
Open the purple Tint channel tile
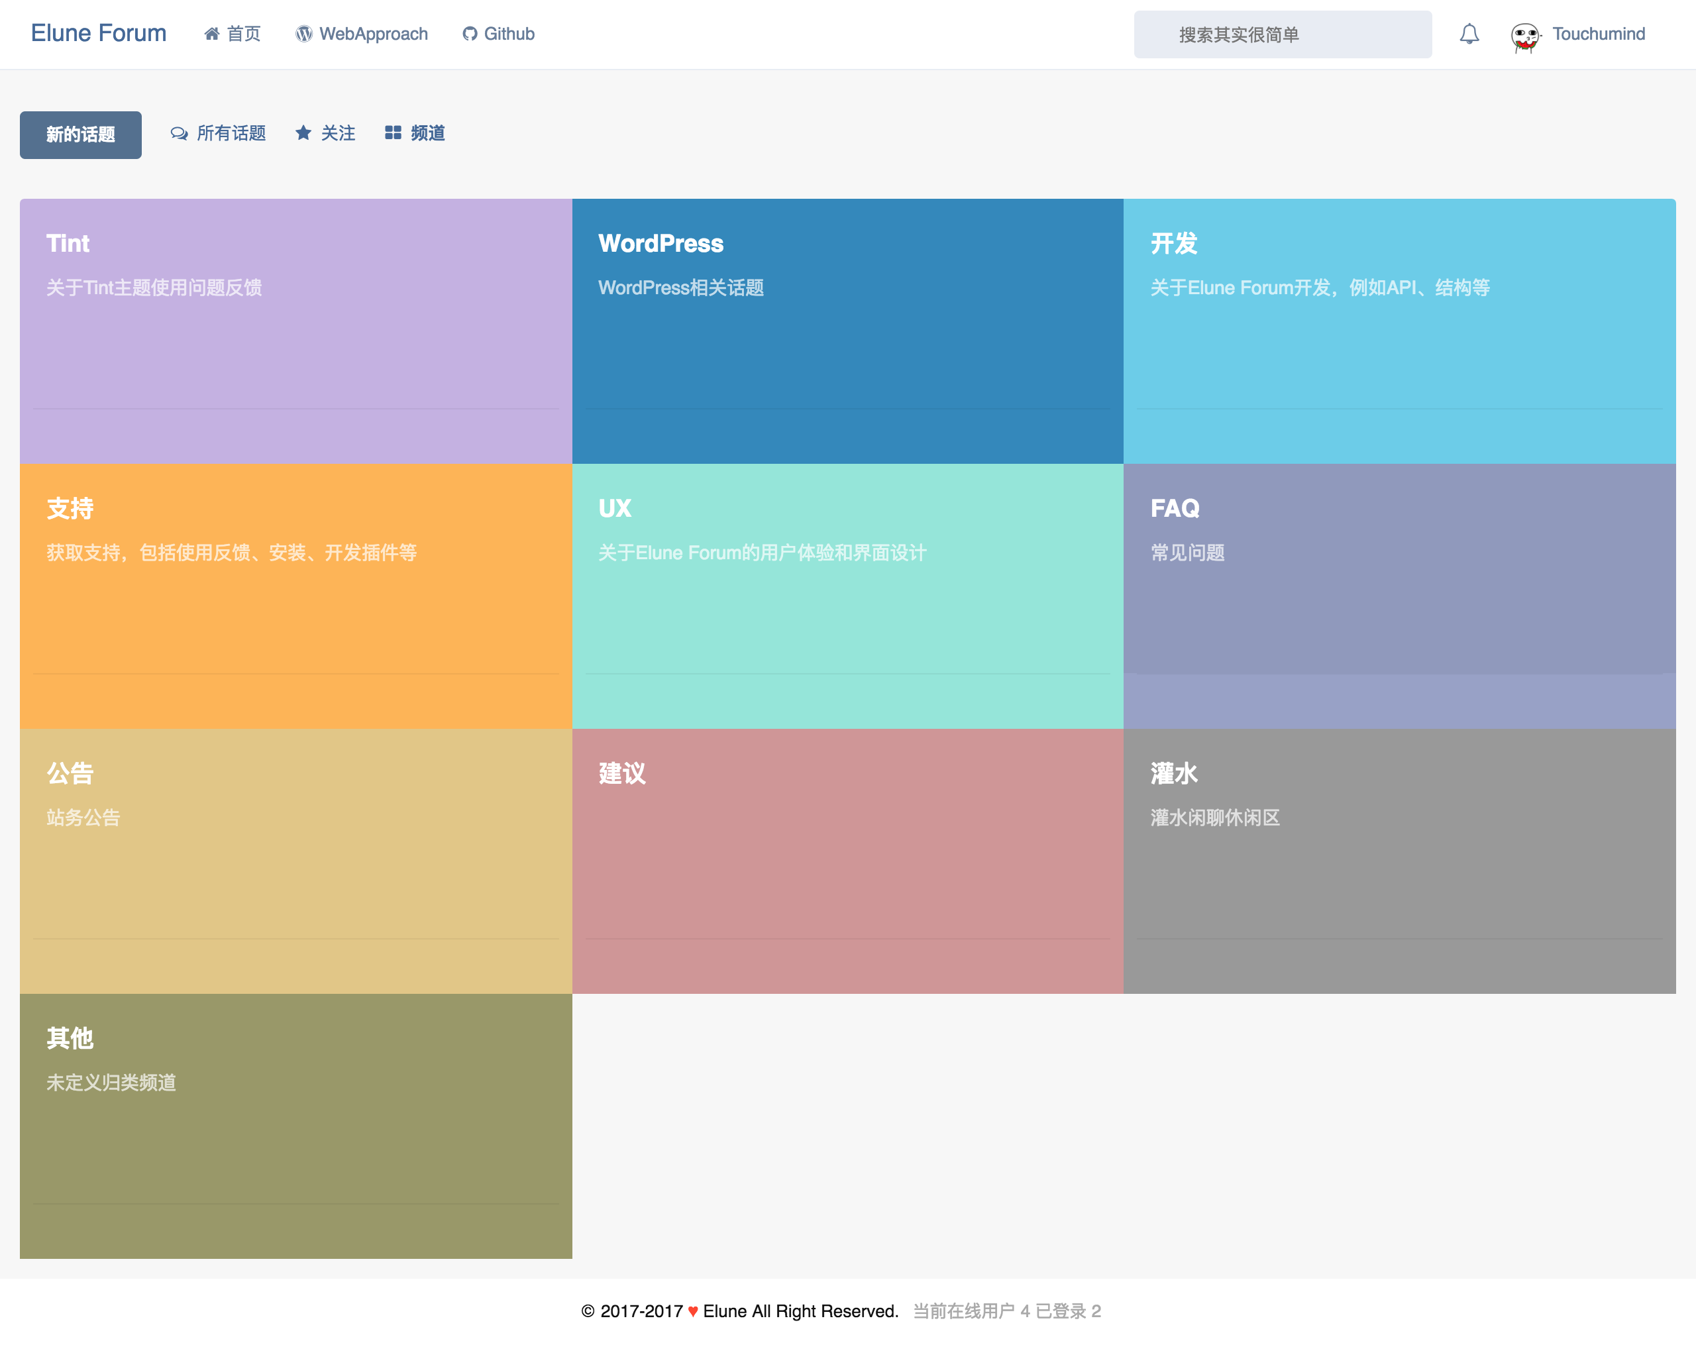295,331
